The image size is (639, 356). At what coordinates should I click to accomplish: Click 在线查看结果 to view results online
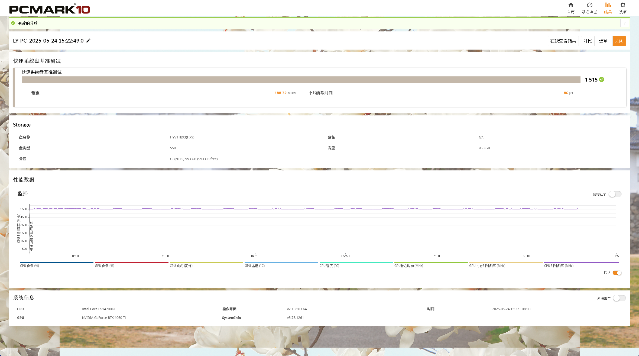(x=563, y=41)
